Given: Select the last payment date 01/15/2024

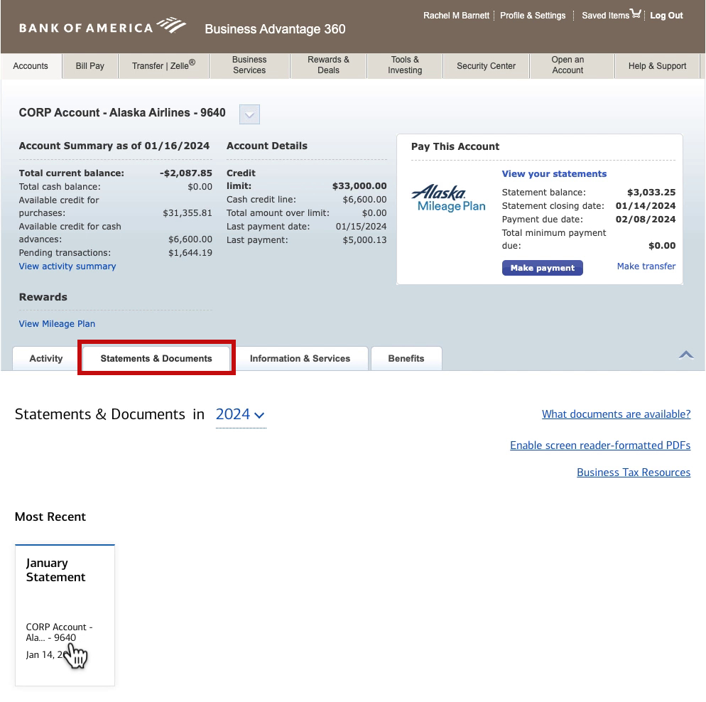Looking at the screenshot, I should 361,227.
